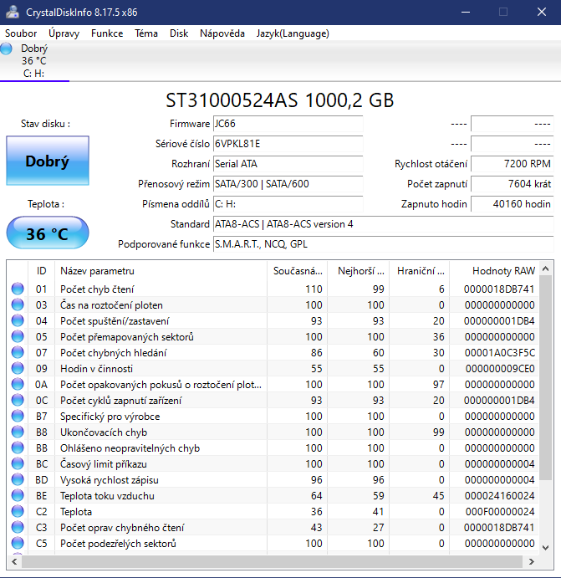Click RAW value 000024160024

499,496
